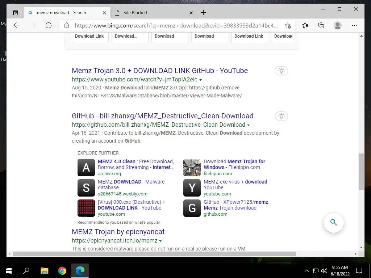View site info via the lock icon
This screenshot has width=371, height=278.
(67, 25)
